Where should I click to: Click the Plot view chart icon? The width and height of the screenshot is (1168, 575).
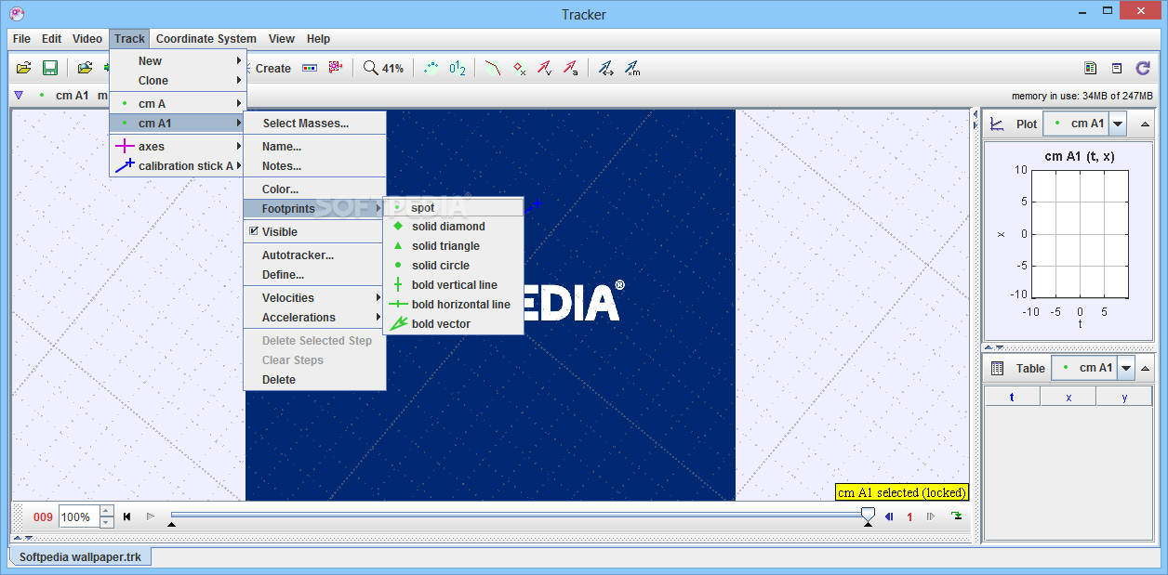(998, 124)
